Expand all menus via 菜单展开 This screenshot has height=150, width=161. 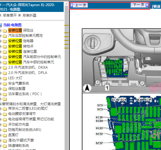pyautogui.click(x=10, y=15)
